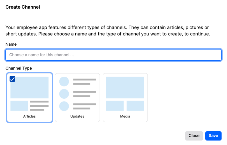
Task: Close the Create Channel dialog
Action: coord(194,136)
